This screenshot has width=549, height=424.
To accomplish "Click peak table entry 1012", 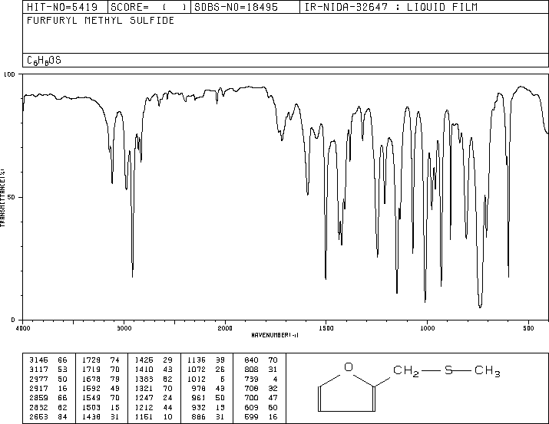I will 197,379.
